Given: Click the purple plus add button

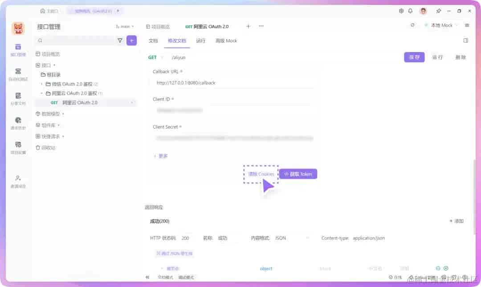Looking at the screenshot, I should click(131, 40).
